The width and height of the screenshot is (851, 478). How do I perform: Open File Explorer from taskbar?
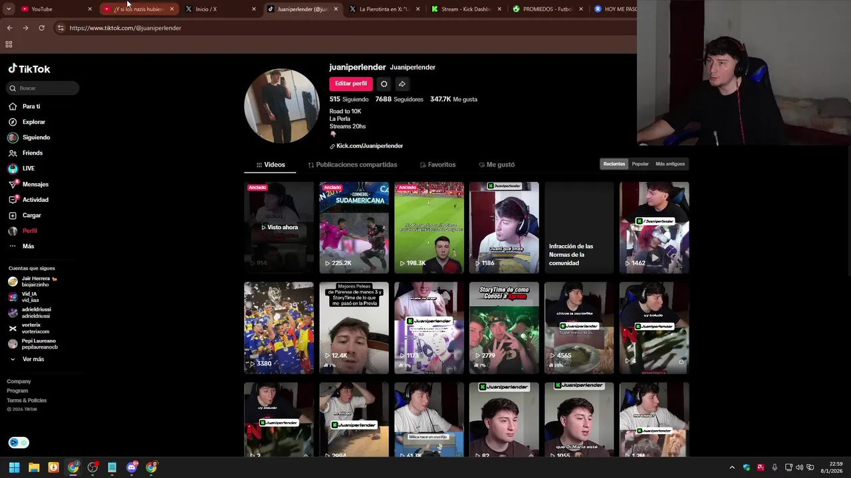(34, 467)
